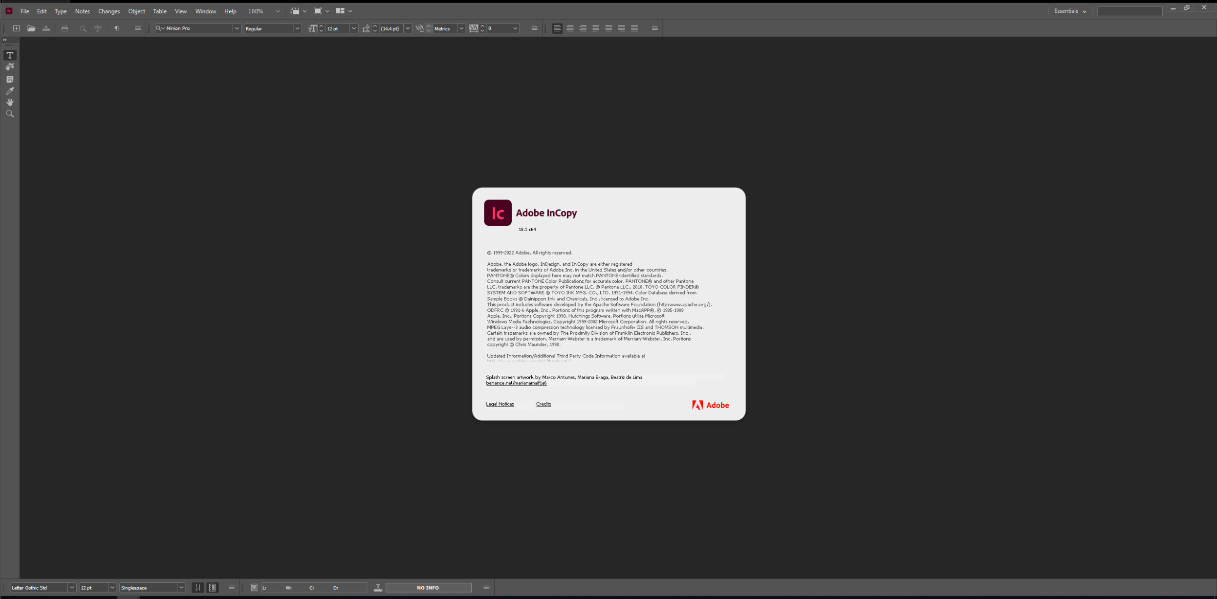1217x599 pixels.
Task: Select the Hand tool
Action: (x=10, y=102)
